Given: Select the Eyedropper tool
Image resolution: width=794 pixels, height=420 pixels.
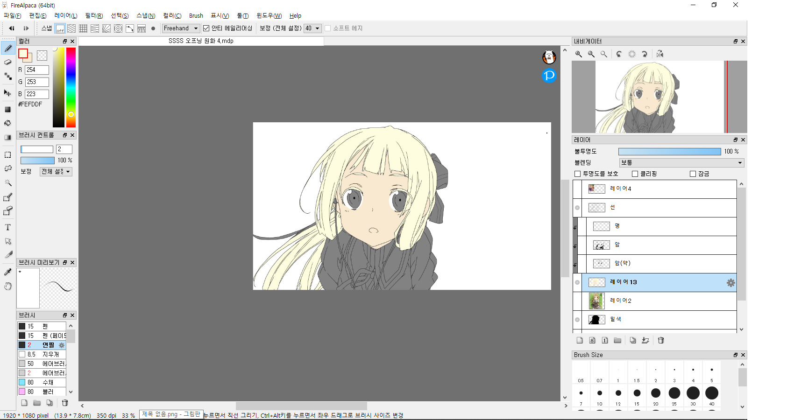Looking at the screenshot, I should point(8,272).
